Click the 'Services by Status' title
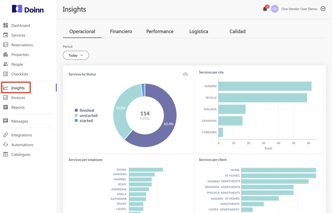The height and width of the screenshot is (213, 332). tap(82, 74)
